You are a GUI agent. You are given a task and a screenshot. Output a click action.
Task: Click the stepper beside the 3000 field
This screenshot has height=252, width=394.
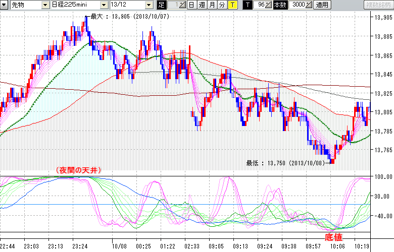point(309,5)
